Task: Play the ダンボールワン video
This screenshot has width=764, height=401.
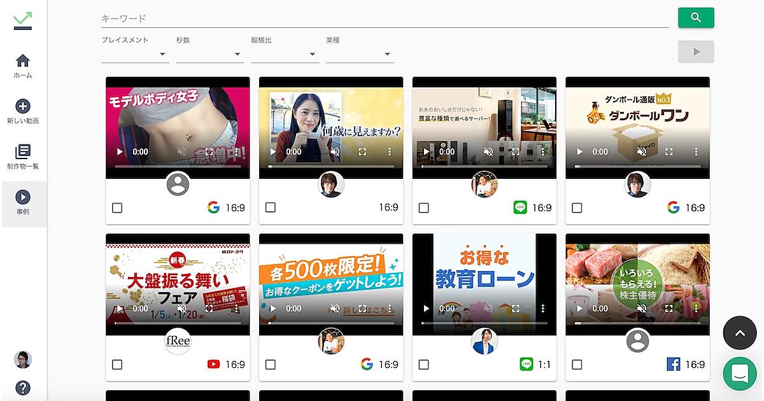Action: click(579, 152)
